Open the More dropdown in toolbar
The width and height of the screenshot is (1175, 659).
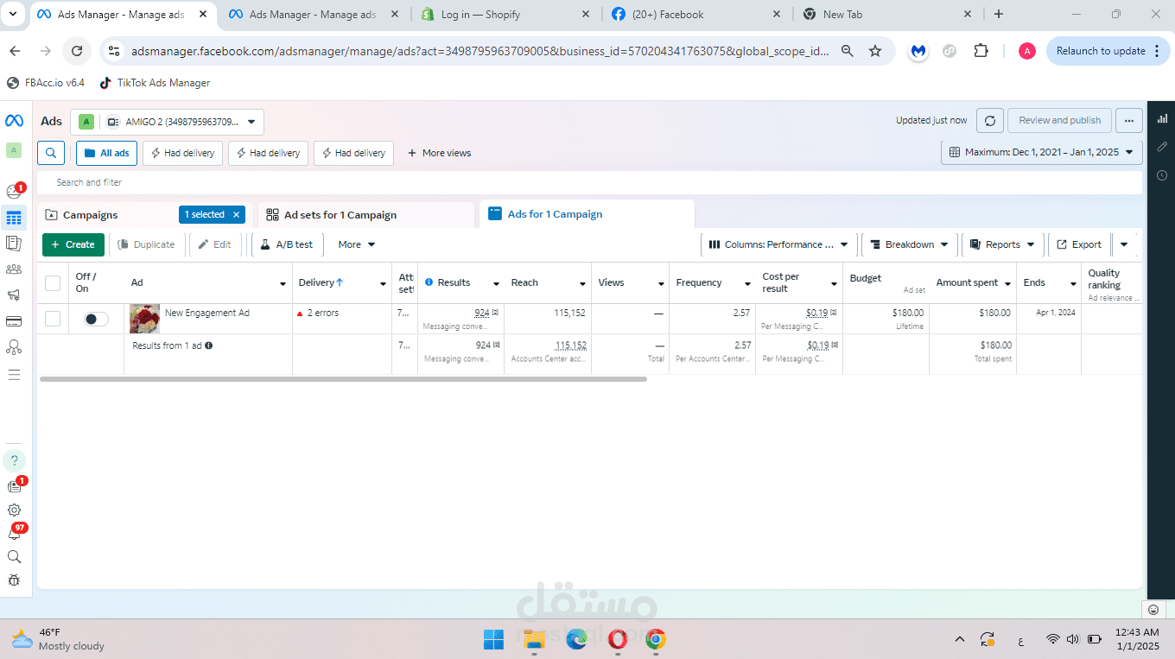point(356,244)
